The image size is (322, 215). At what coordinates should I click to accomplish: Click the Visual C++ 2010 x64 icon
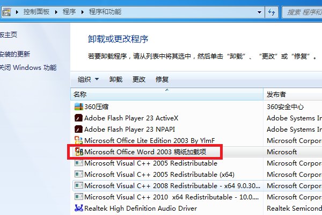79,197
